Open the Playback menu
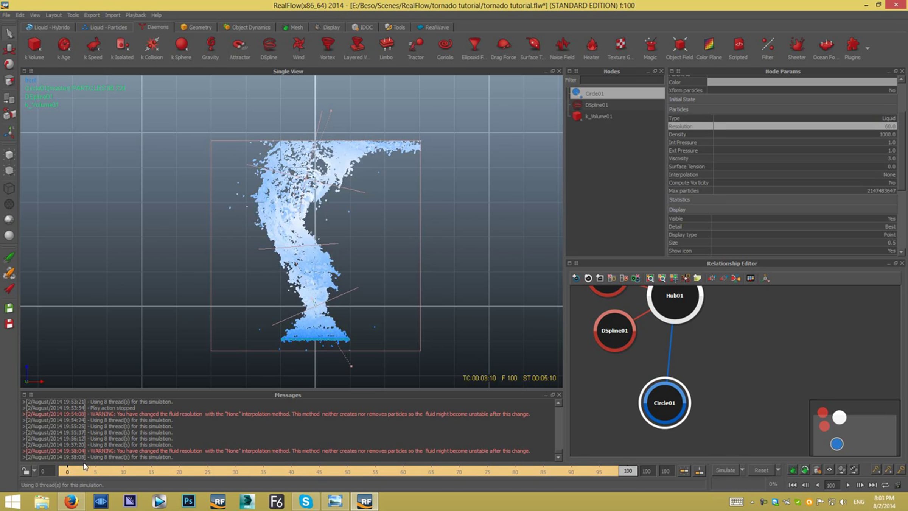This screenshot has width=908, height=511. click(x=135, y=15)
